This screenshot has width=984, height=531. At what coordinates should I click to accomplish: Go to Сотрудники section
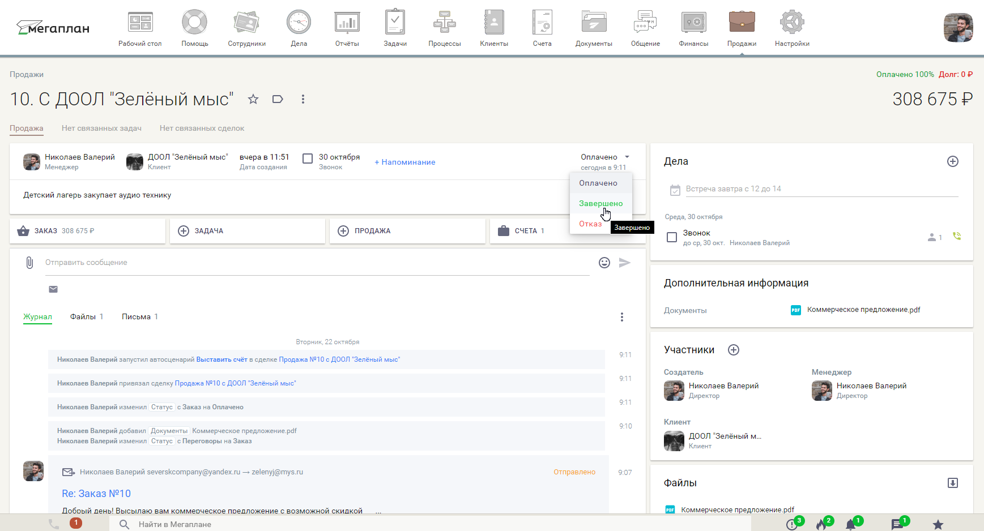click(246, 28)
